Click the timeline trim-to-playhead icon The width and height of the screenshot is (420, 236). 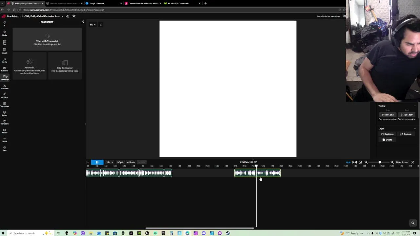[354, 162]
